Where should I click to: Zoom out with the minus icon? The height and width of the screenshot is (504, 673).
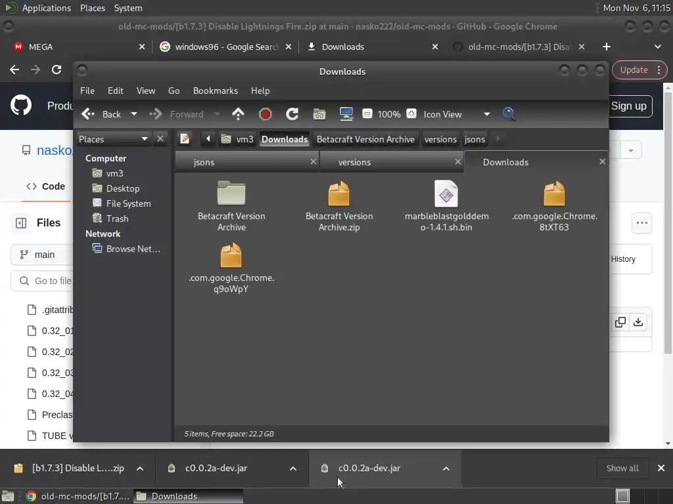(x=367, y=114)
